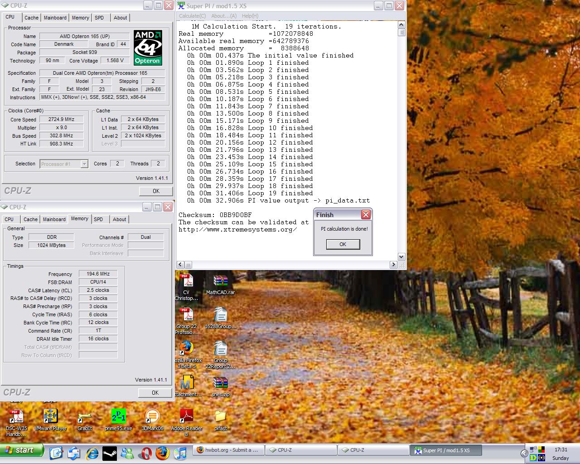
Task: Click the Steam quick launch icon
Action: 110,453
